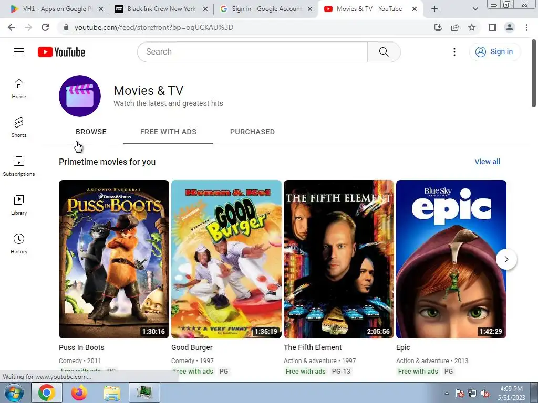Click the Sign in button
This screenshot has width=538, height=403.
click(x=495, y=52)
